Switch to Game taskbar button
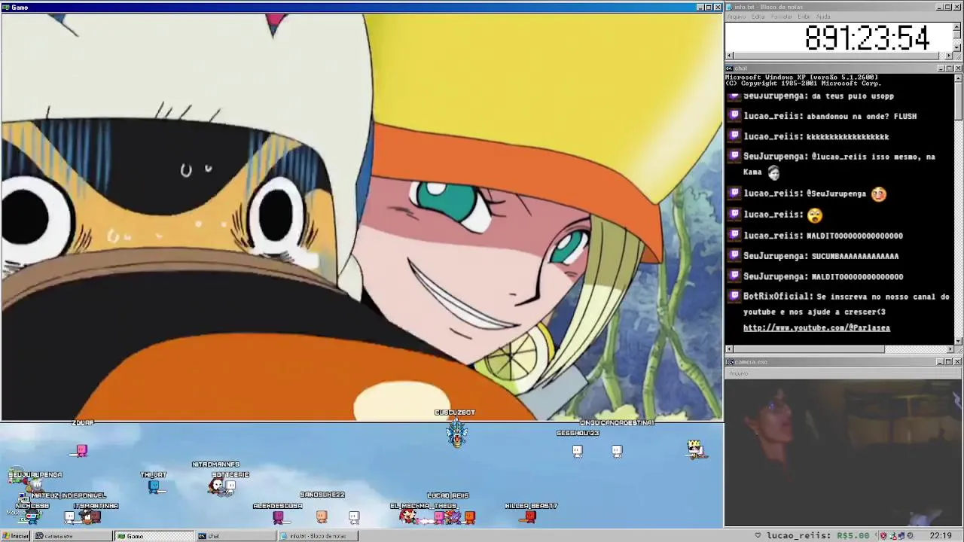Image resolution: width=964 pixels, height=542 pixels. (x=154, y=536)
